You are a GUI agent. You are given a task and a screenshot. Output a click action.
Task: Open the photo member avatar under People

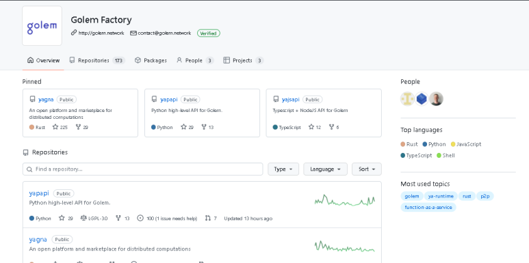tap(436, 99)
